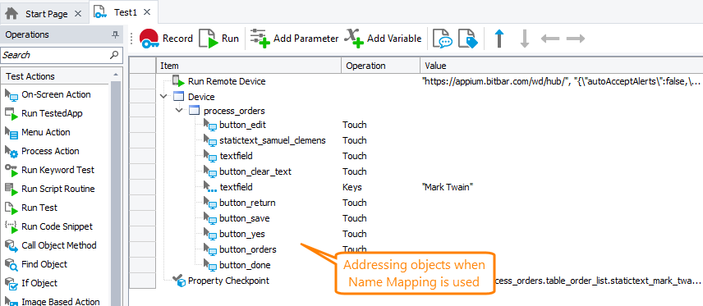Collapse the Test Actions category
Viewport: 703px width, 306px height.
click(x=116, y=75)
